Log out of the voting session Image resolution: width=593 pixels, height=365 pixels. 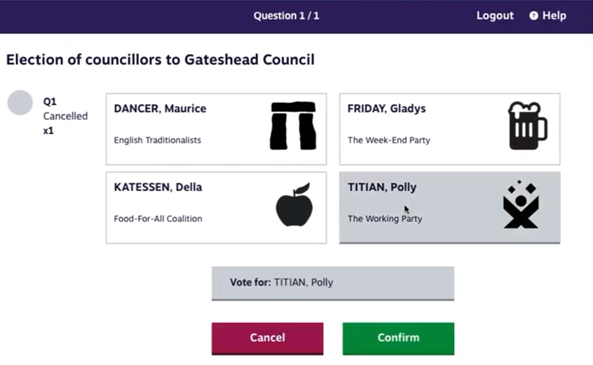494,16
